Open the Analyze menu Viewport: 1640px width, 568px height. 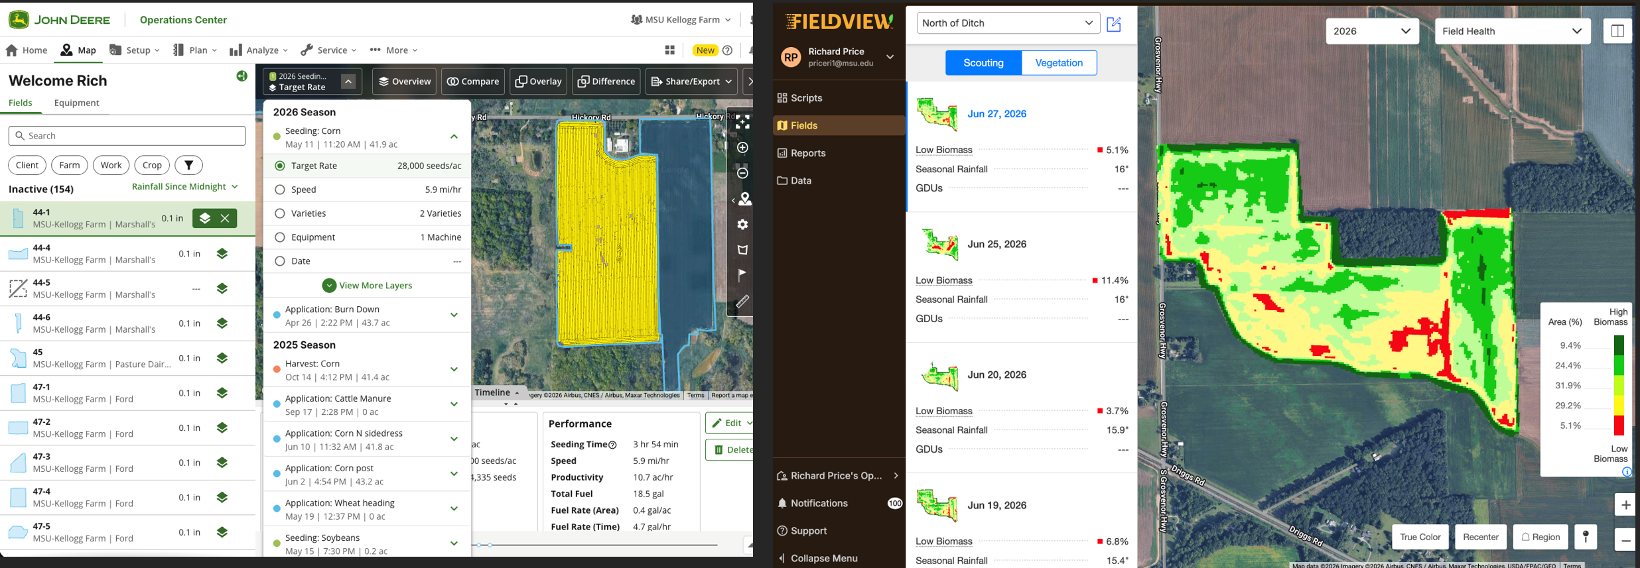259,50
